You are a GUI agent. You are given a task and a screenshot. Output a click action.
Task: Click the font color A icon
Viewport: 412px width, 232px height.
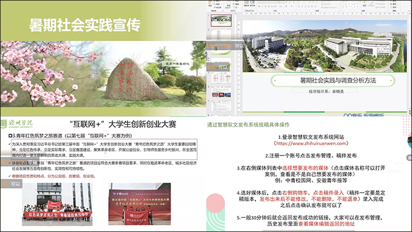point(292,6)
